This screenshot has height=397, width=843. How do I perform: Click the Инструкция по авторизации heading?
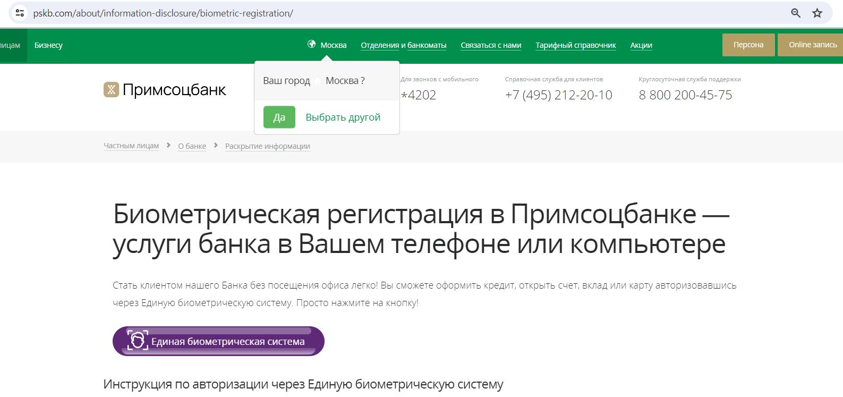(303, 384)
